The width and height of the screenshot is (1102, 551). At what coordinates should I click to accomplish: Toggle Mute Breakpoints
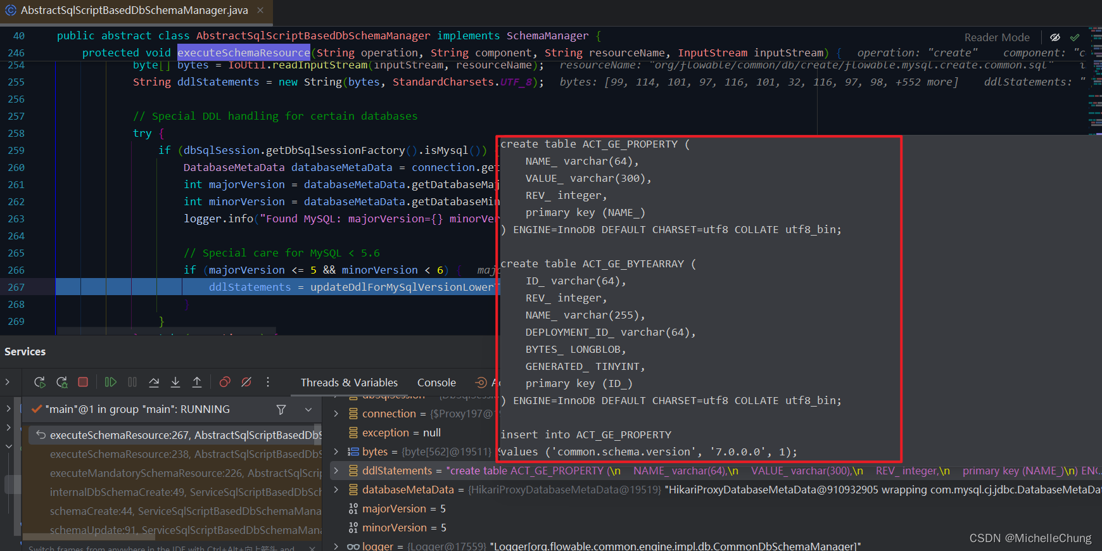coord(246,382)
